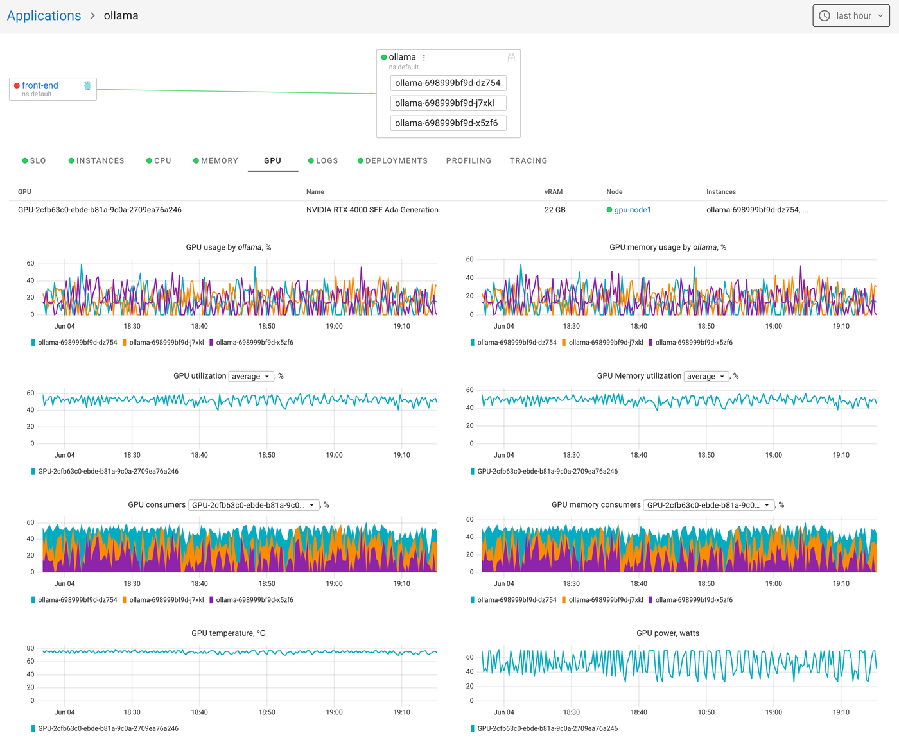This screenshot has height=756, width=899.
Task: Click the Go gopher icon on front-end card
Action: pos(88,85)
